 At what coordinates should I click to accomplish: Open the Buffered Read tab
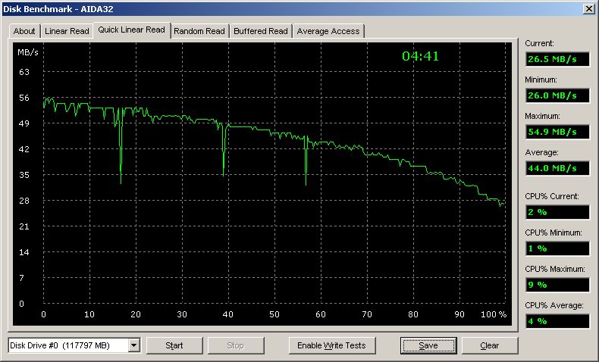[261, 31]
